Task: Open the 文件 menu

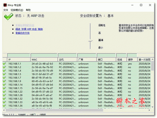Action: (x=5, y=10)
